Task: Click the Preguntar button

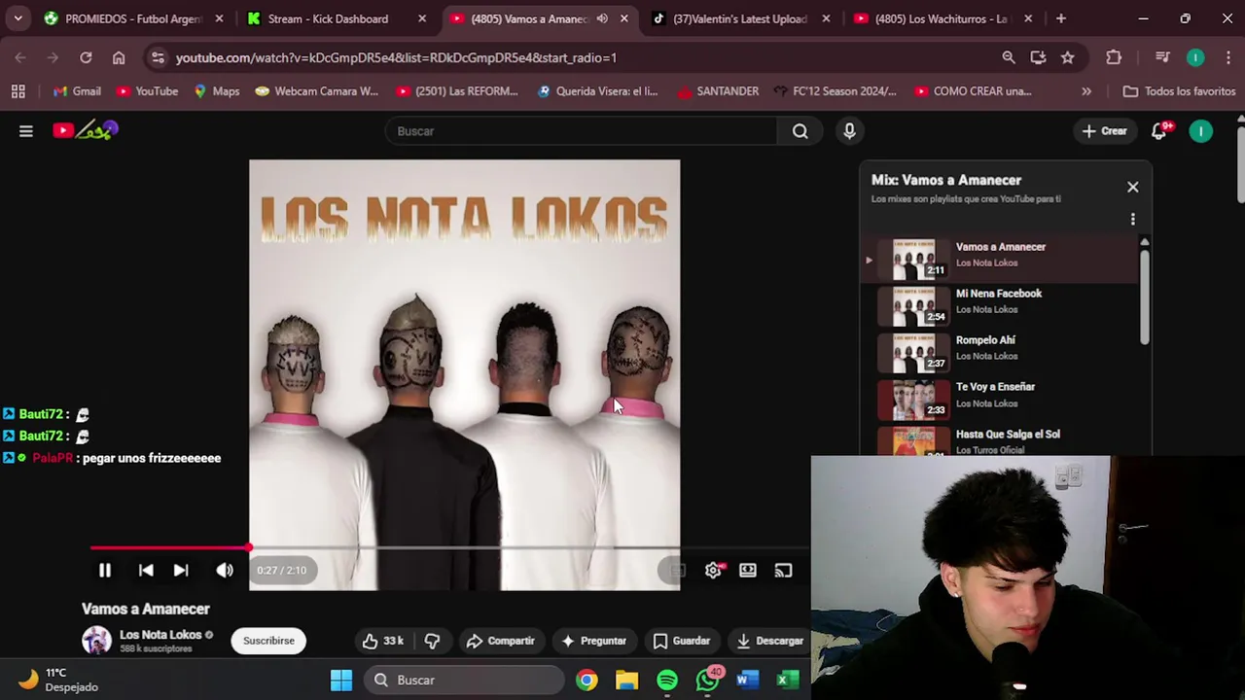Action: [593, 641]
